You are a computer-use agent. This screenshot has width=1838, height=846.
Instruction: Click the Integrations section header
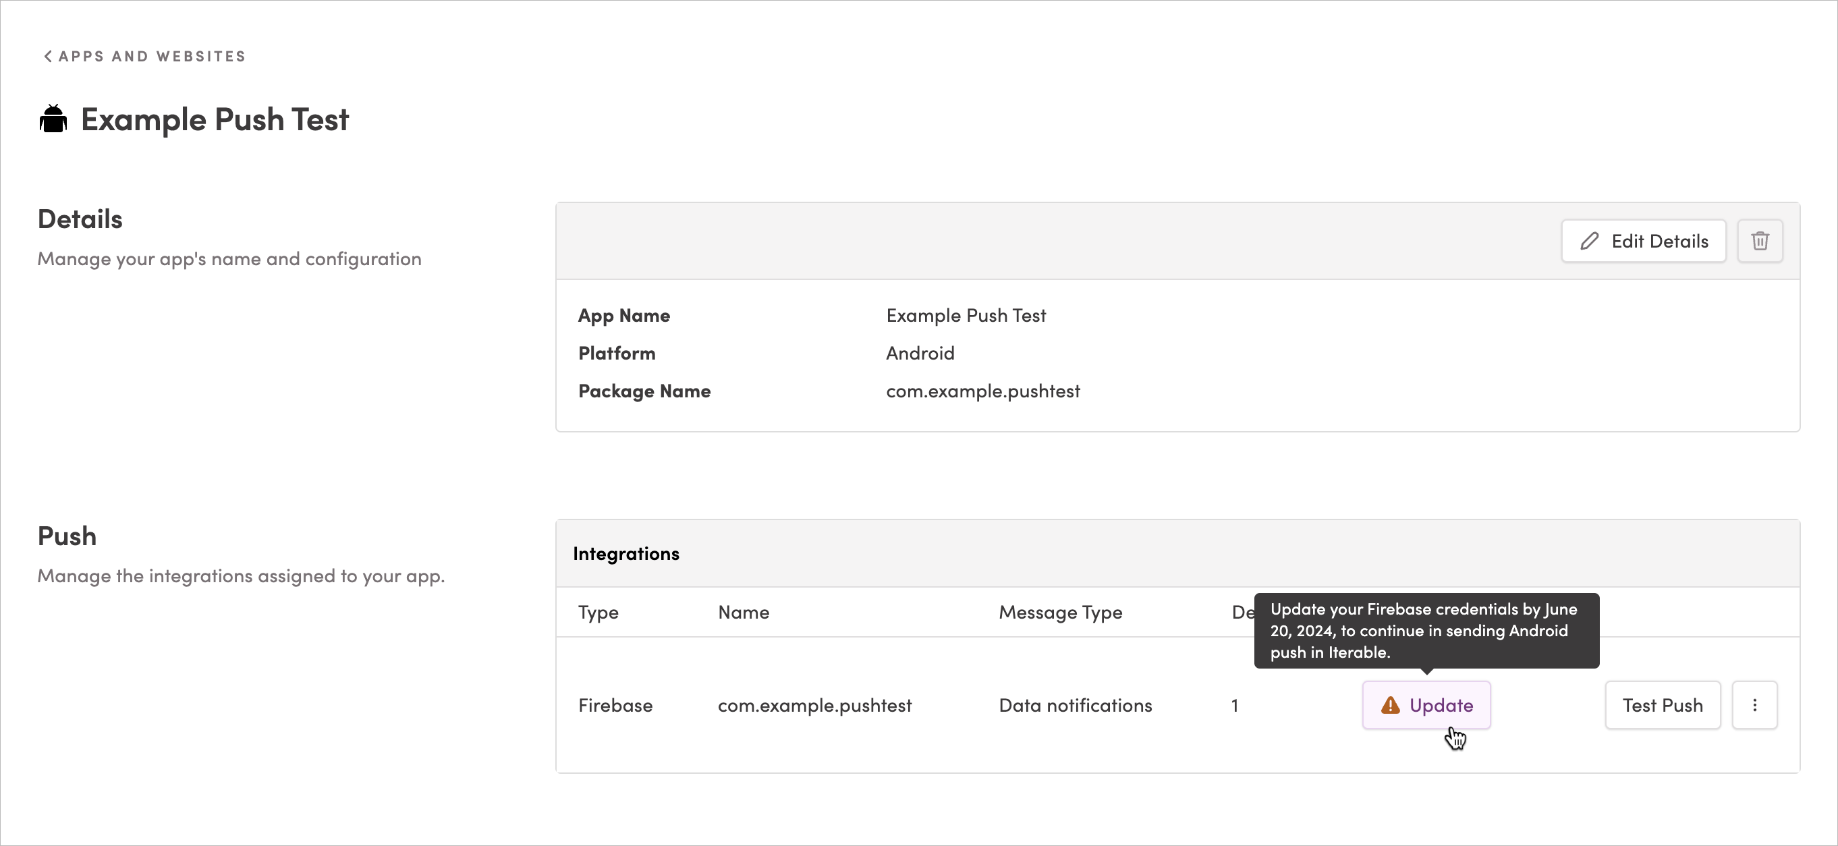[625, 553]
